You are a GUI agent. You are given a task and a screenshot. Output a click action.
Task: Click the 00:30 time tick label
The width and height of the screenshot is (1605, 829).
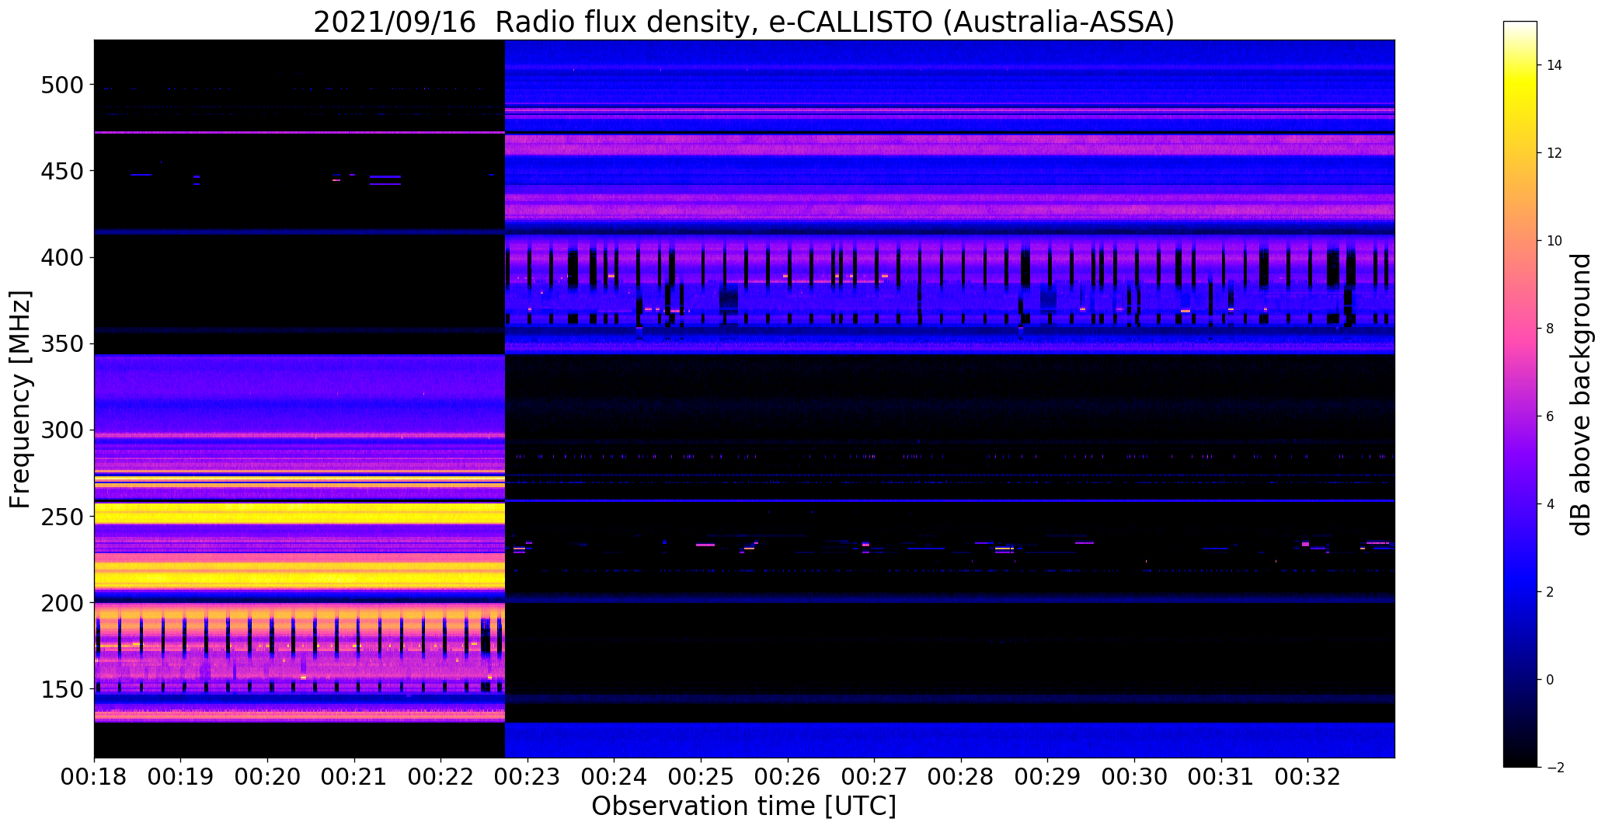coord(1135,778)
